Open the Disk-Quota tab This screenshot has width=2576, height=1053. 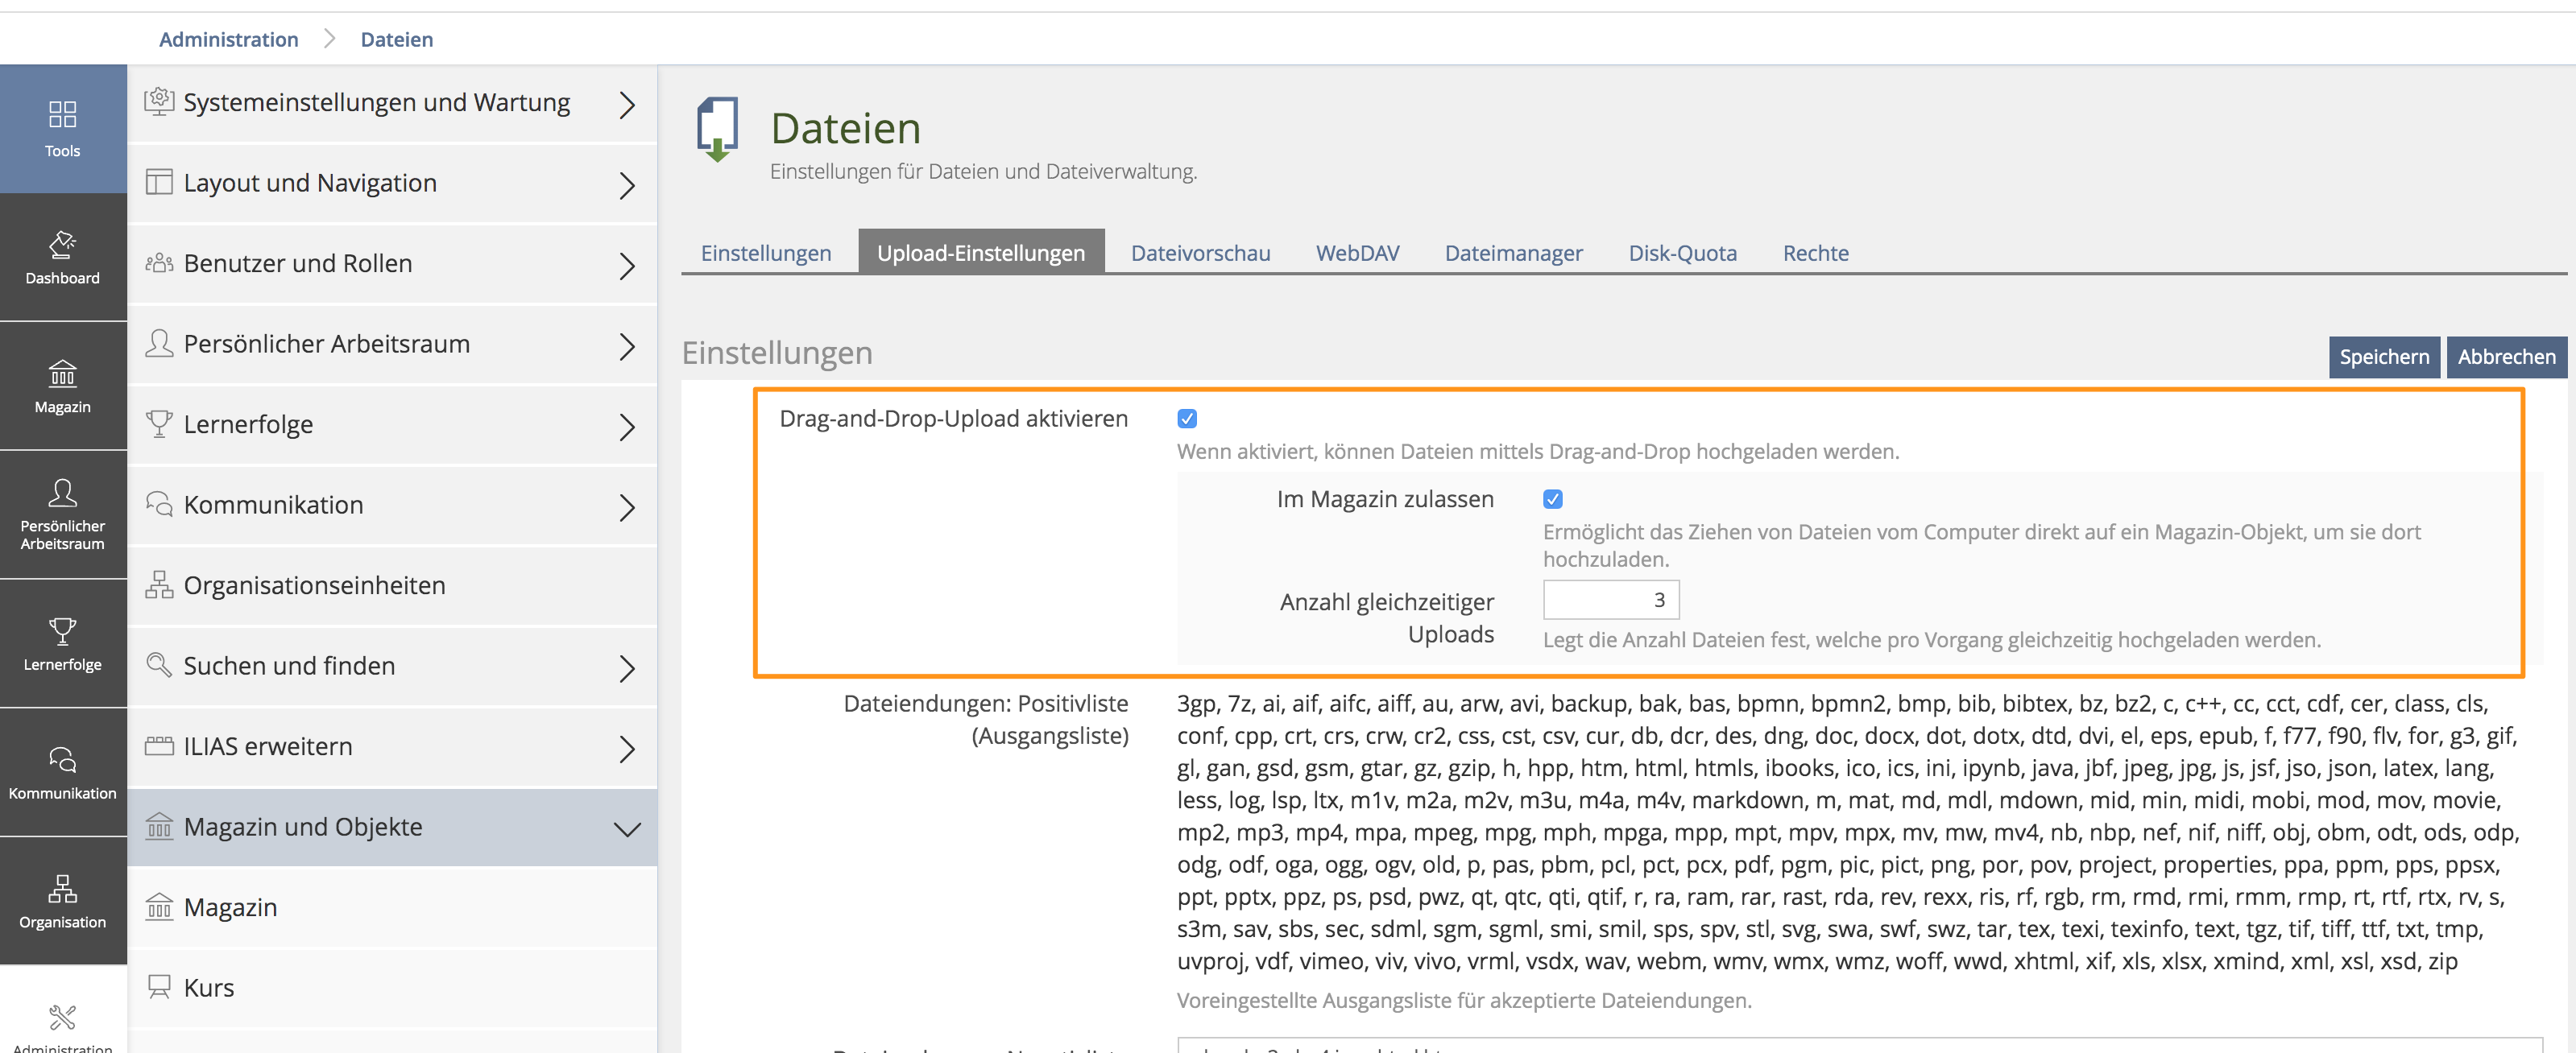click(x=1682, y=253)
